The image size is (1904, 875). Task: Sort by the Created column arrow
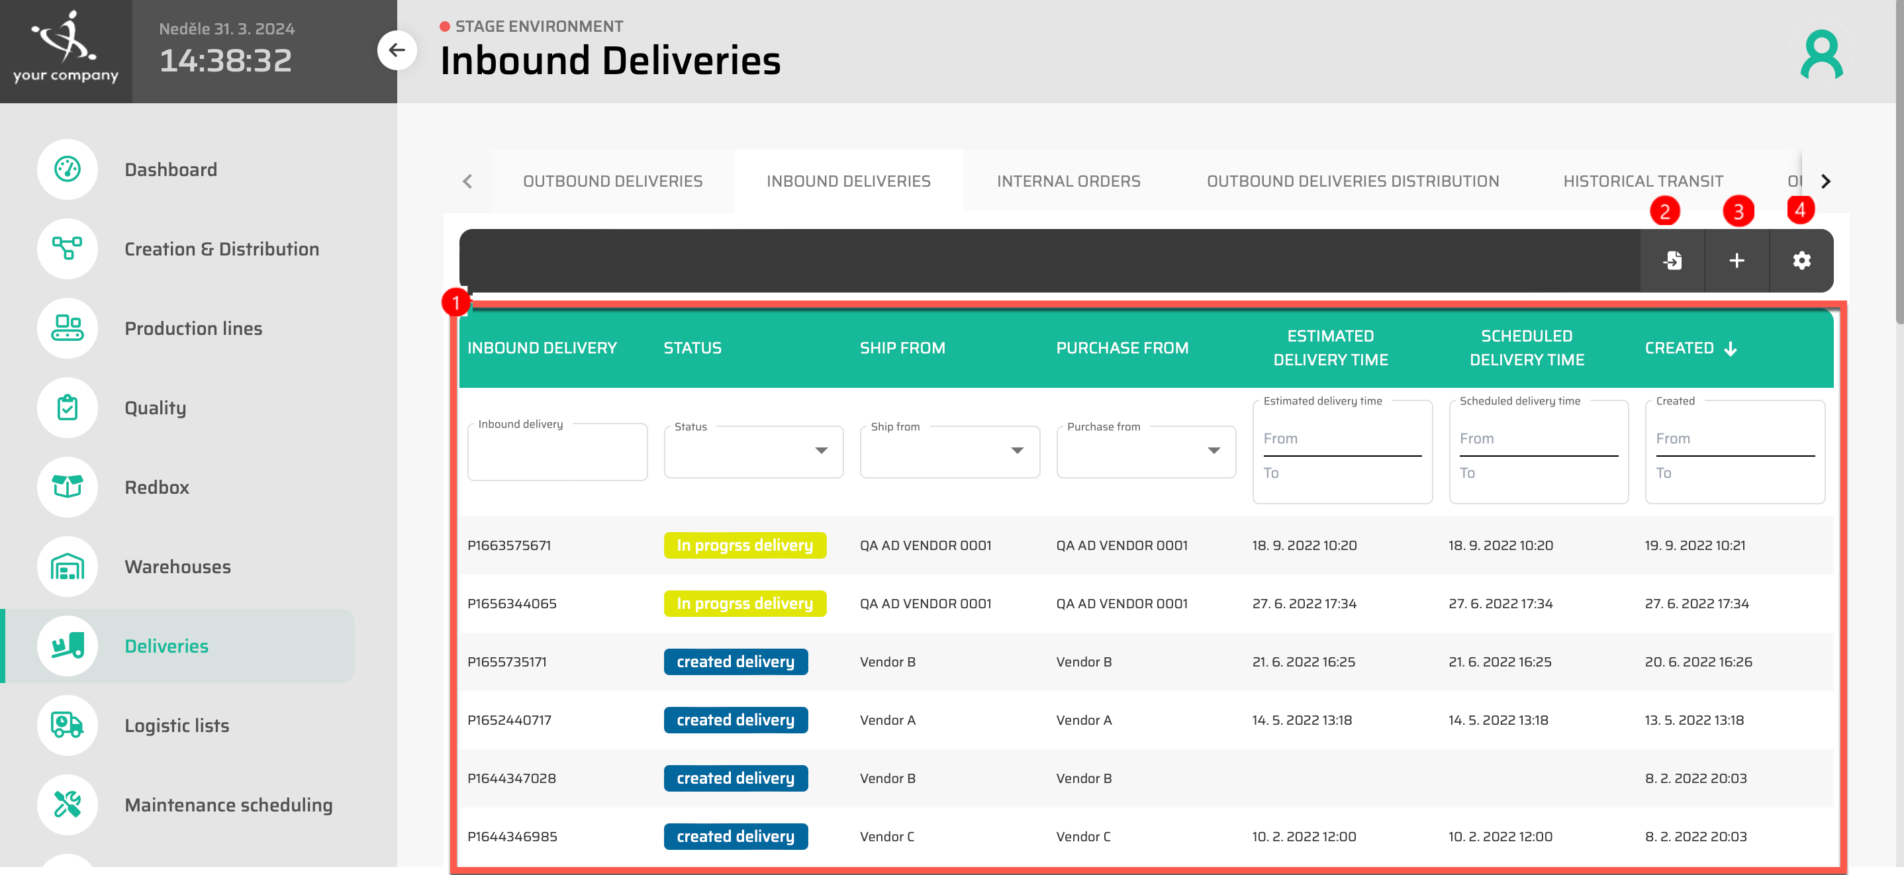(x=1731, y=348)
